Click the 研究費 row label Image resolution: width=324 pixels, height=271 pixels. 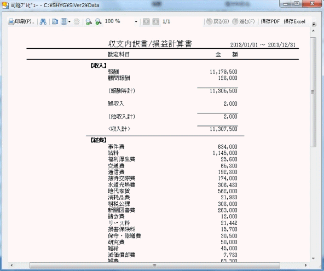pos(116,242)
